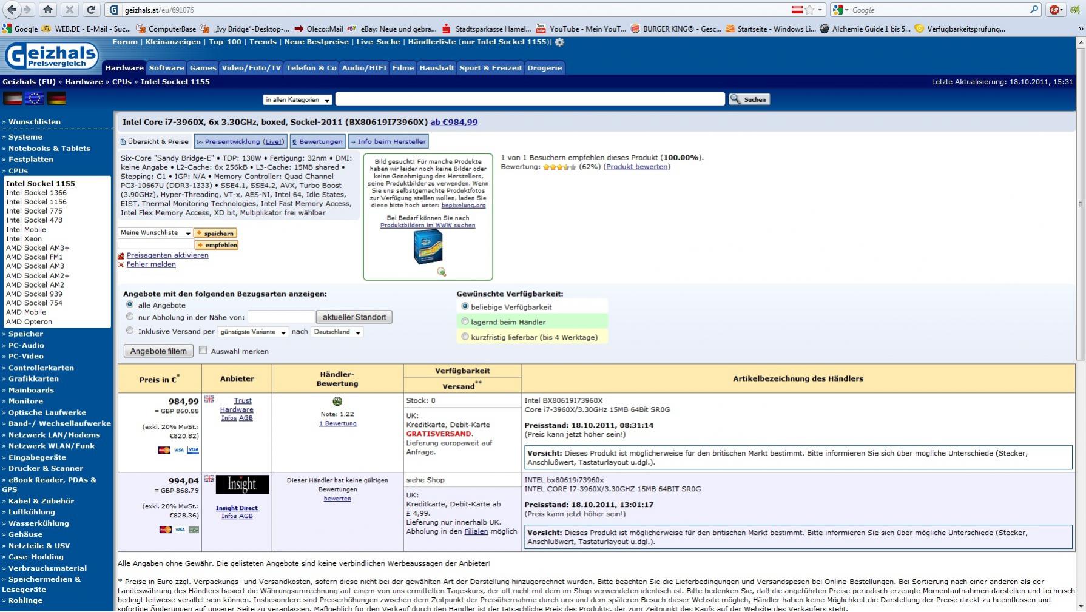
Task: Open the Preisentwicklung tab
Action: (x=240, y=141)
